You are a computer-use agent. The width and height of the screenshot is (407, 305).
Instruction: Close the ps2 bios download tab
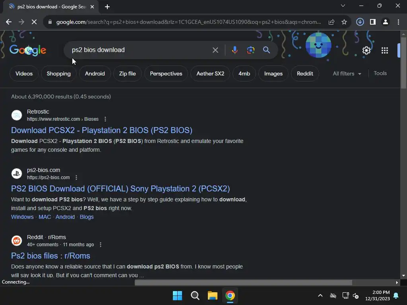pos(92,7)
